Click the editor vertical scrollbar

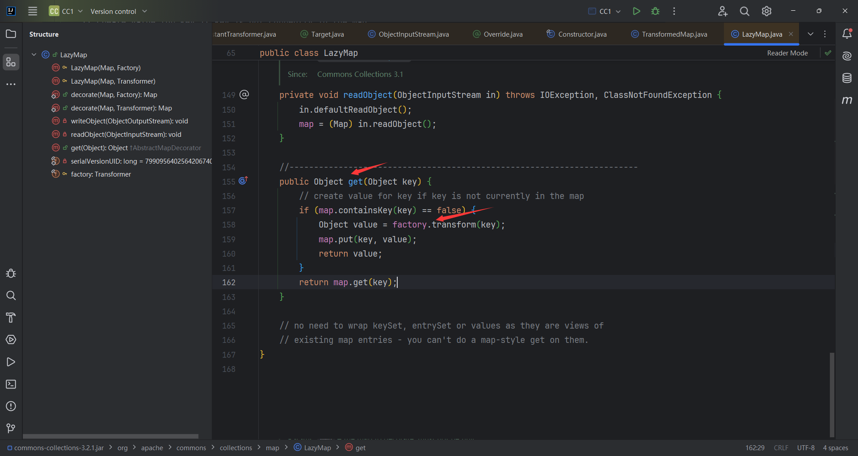[832, 394]
